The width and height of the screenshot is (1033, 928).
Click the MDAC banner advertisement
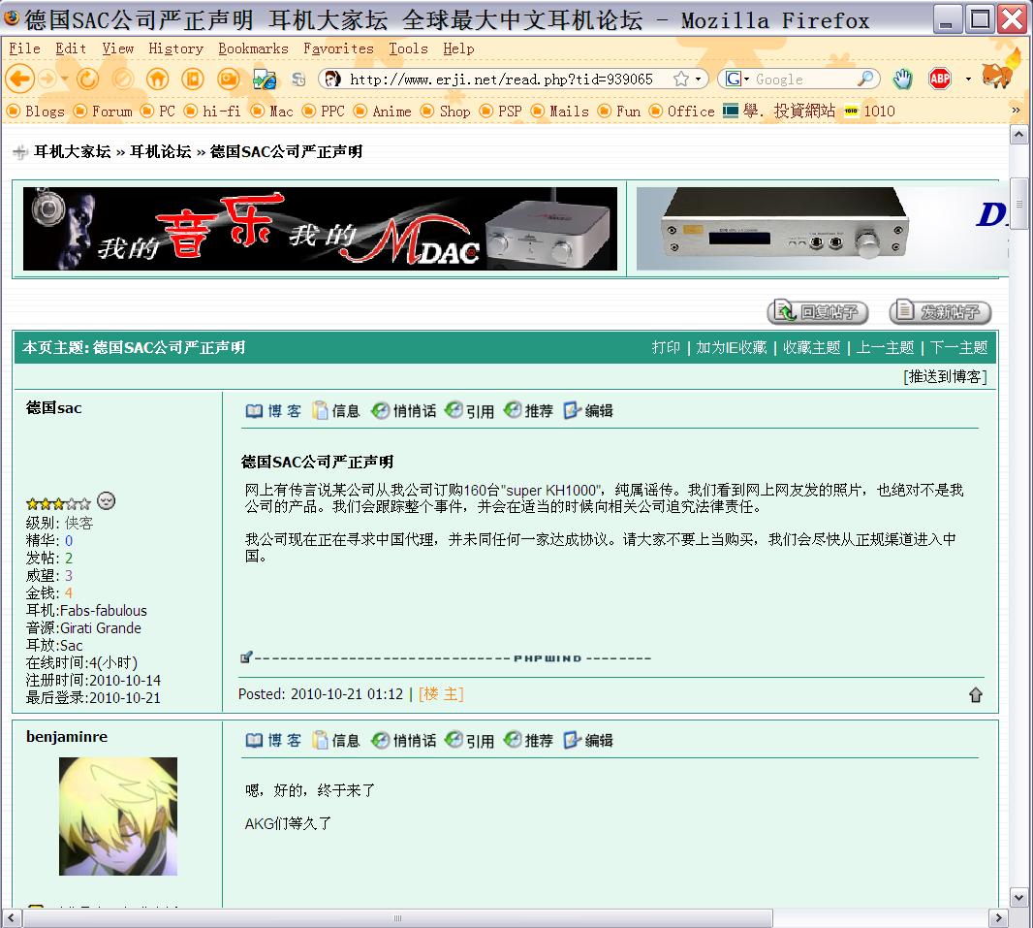[320, 229]
